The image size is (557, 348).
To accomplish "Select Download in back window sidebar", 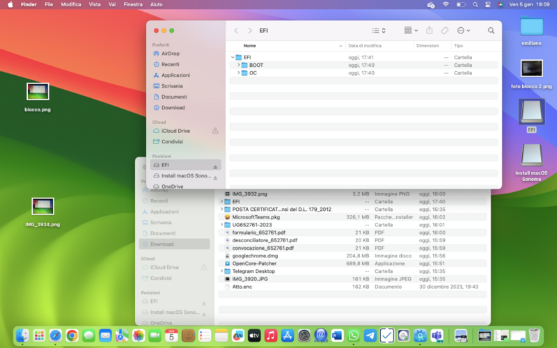I will (x=174, y=244).
